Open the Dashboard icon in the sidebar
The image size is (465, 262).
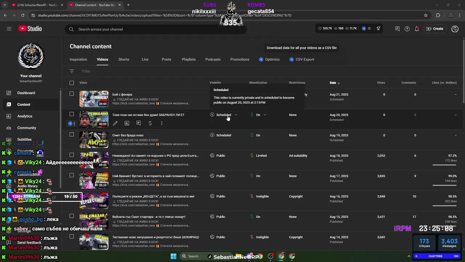click(9, 93)
